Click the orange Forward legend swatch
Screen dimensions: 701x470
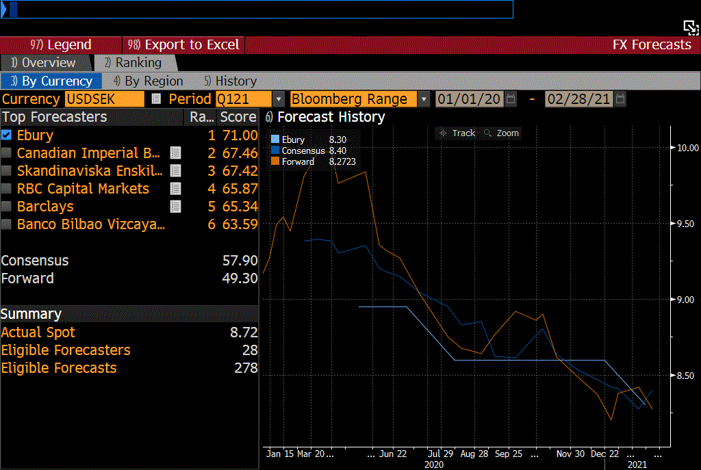coord(275,161)
